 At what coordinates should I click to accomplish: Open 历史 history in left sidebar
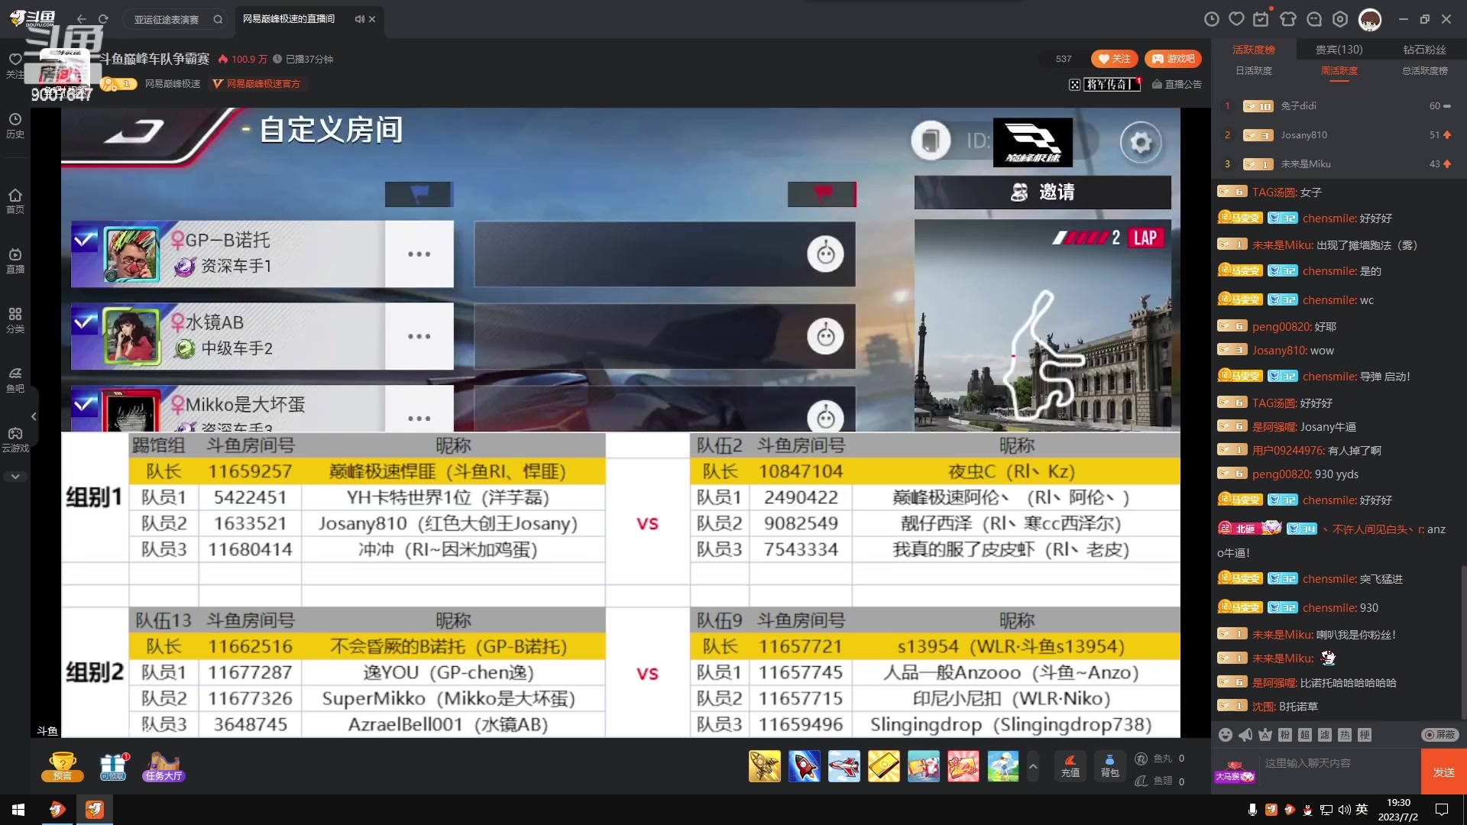15,125
